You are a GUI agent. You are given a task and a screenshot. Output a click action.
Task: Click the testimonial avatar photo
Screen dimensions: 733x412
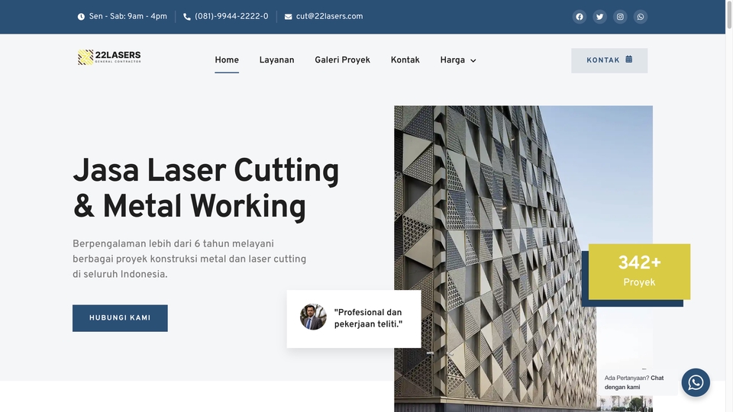click(313, 317)
